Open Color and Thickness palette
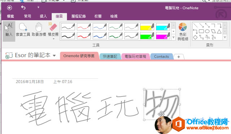Image resolution: width=231 pixels, height=134 pixels. [183, 32]
